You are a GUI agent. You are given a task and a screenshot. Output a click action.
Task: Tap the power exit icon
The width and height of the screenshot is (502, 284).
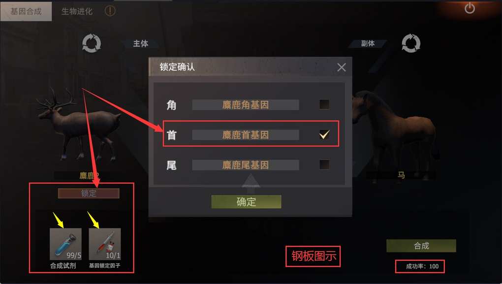(x=470, y=8)
